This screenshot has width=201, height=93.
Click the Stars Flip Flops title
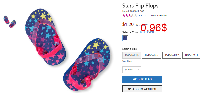click(x=140, y=6)
